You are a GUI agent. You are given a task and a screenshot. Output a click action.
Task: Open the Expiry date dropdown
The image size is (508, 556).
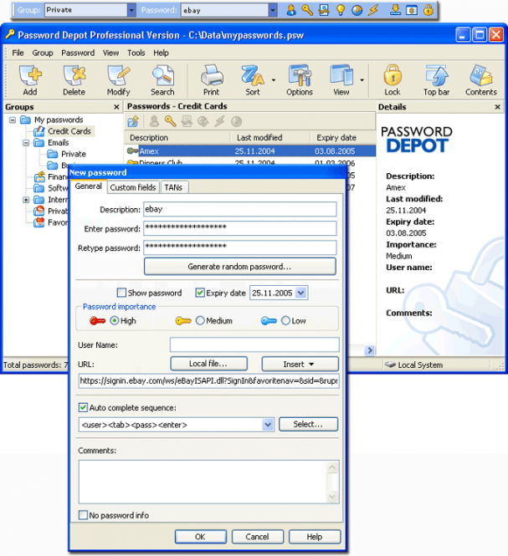[301, 293]
